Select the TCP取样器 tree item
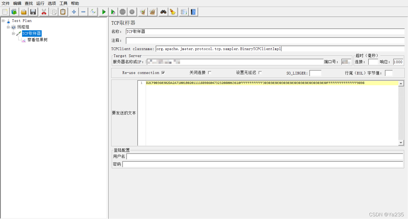This screenshot has height=219, width=408. pos(32,34)
